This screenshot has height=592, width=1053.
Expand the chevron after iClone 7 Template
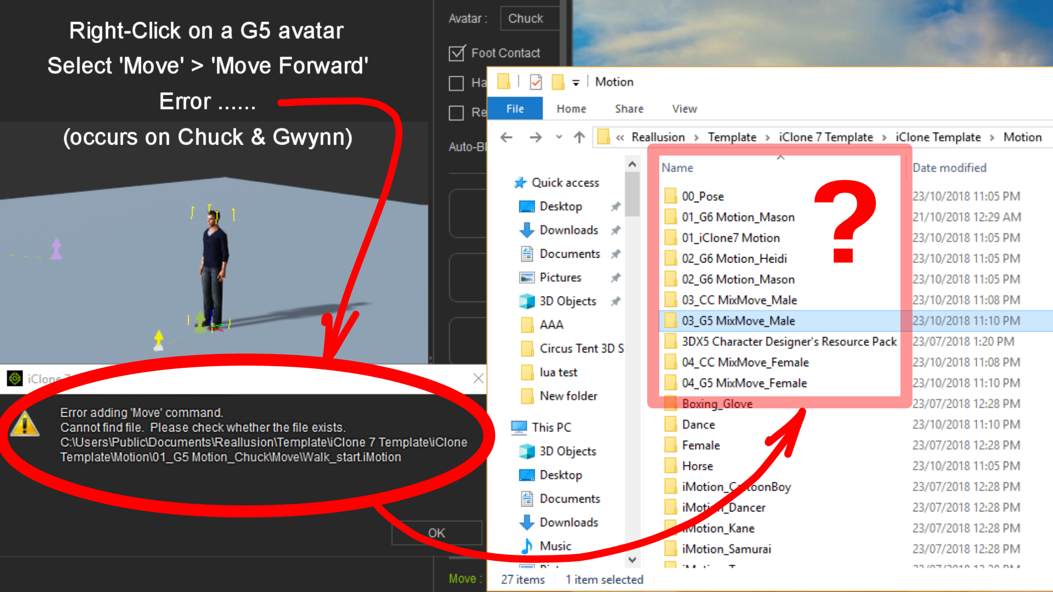885,138
